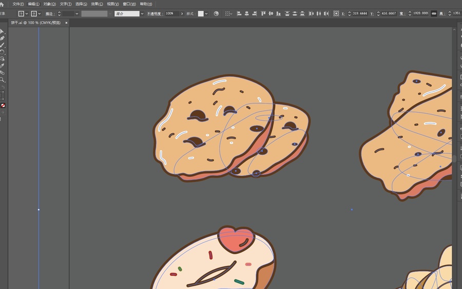Image resolution: width=462 pixels, height=289 pixels.
Task: Click vertical align top icon
Action: (x=263, y=13)
